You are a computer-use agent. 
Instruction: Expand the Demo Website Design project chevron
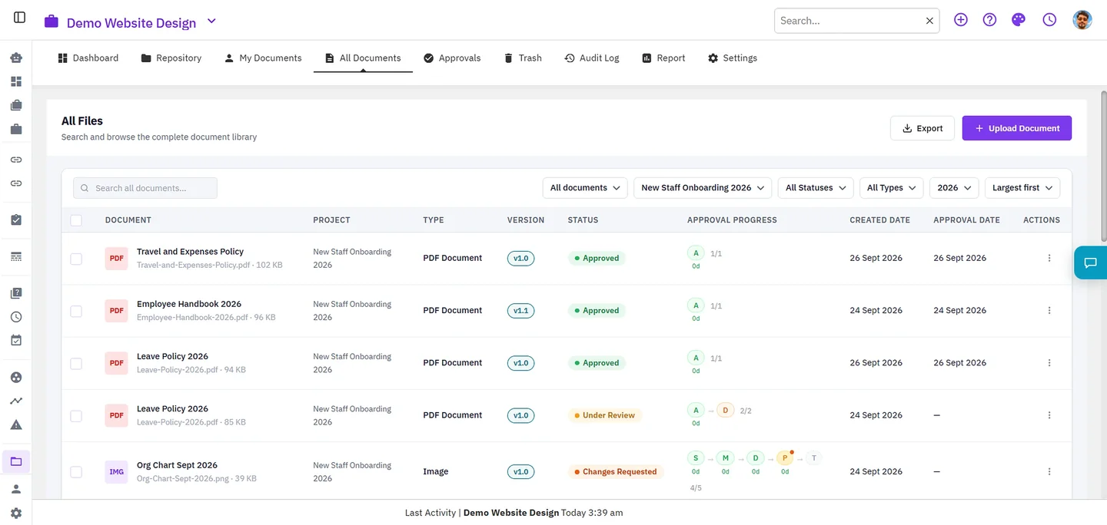211,21
